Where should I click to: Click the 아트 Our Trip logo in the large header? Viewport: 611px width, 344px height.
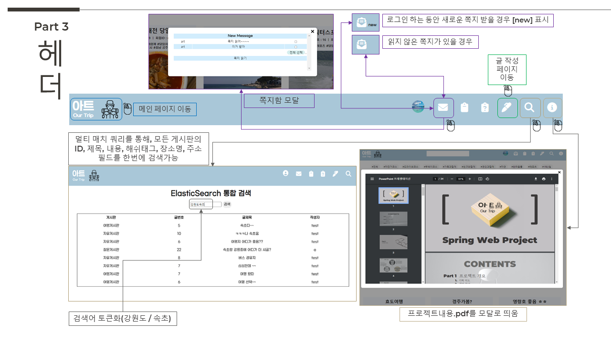coord(96,109)
